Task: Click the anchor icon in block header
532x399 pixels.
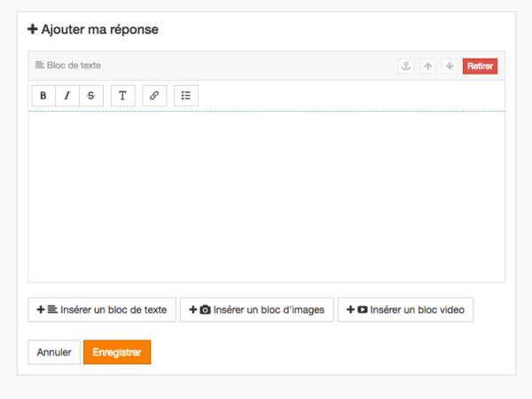Action: click(406, 66)
